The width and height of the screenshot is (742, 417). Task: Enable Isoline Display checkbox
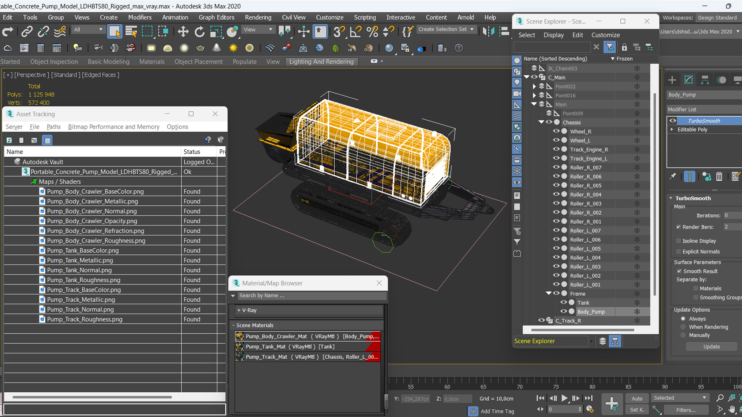[x=678, y=241]
